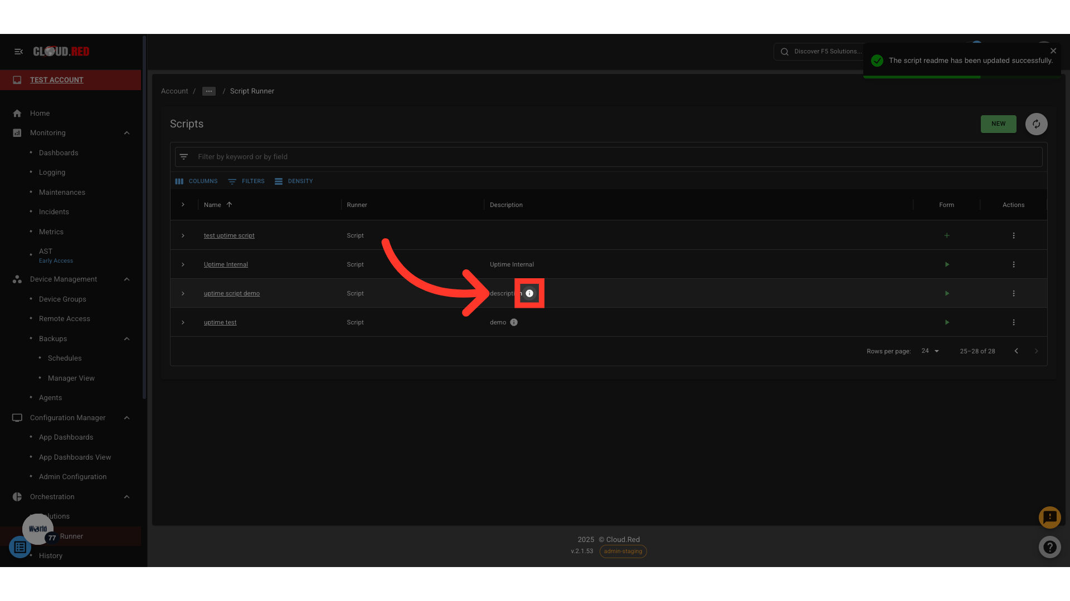
Task: Open the feedback chat icon
Action: 1049,518
